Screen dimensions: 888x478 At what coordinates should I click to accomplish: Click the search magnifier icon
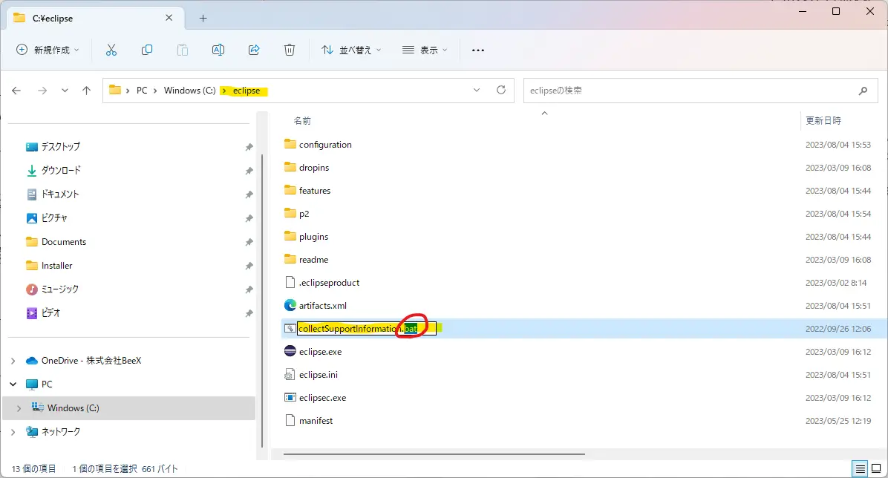(x=863, y=91)
